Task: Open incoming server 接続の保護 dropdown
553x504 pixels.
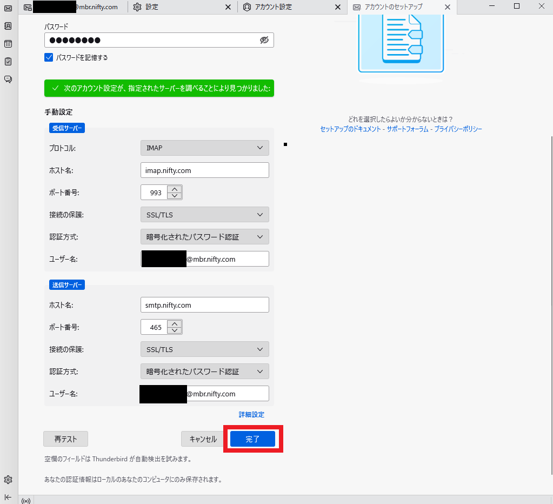Action: [204, 215]
